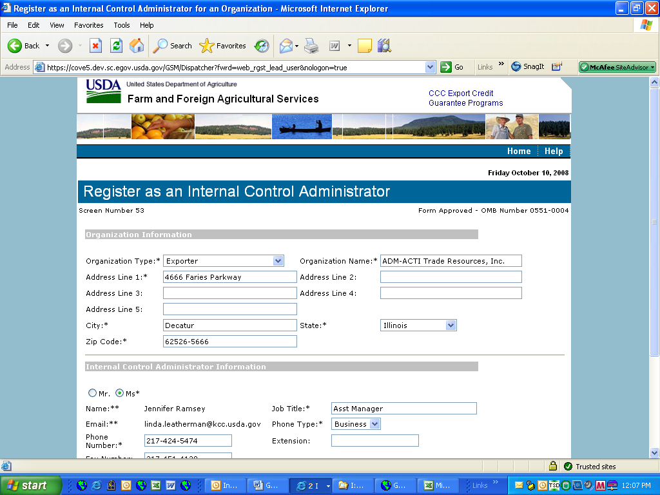The height and width of the screenshot is (495, 660).
Task: Click the page scrollbar up arrow
Action: (x=654, y=82)
